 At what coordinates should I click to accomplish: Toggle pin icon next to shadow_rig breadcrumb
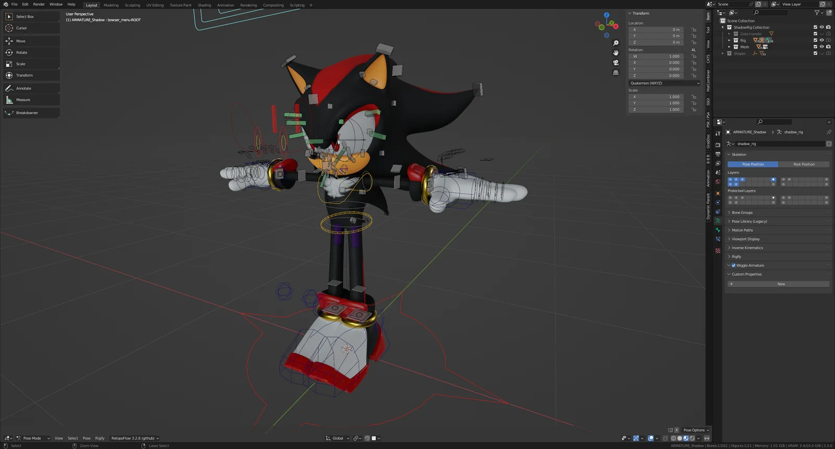click(x=829, y=132)
